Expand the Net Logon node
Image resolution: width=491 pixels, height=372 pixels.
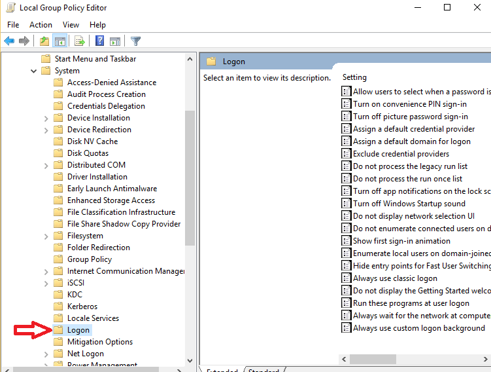[x=46, y=354]
